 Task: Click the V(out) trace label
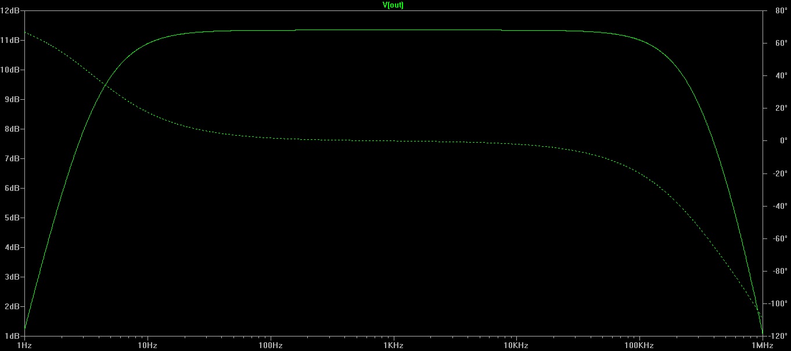click(392, 5)
